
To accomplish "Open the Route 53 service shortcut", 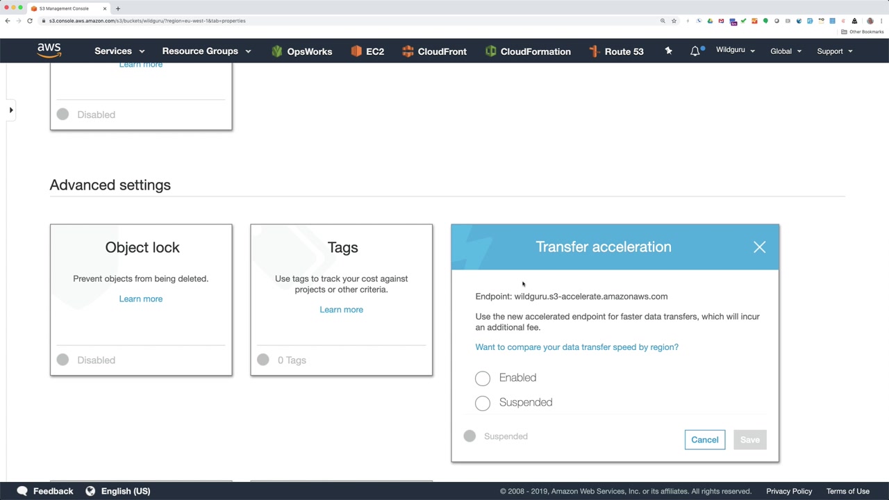I will point(616,51).
